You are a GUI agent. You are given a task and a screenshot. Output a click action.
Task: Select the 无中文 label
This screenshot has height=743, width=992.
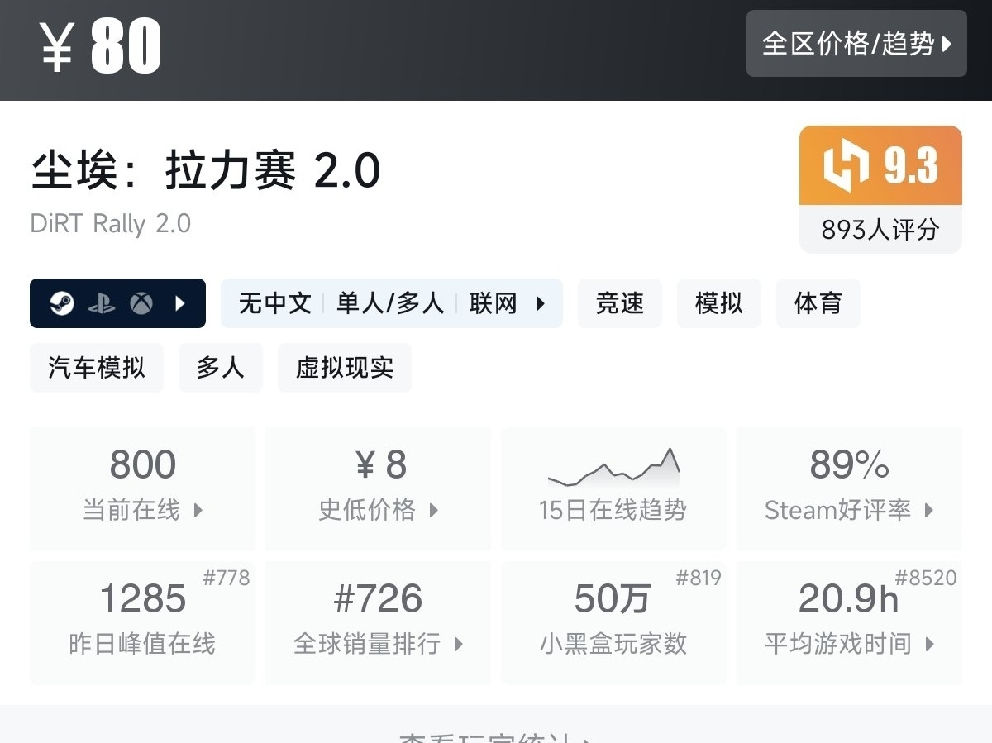(275, 303)
